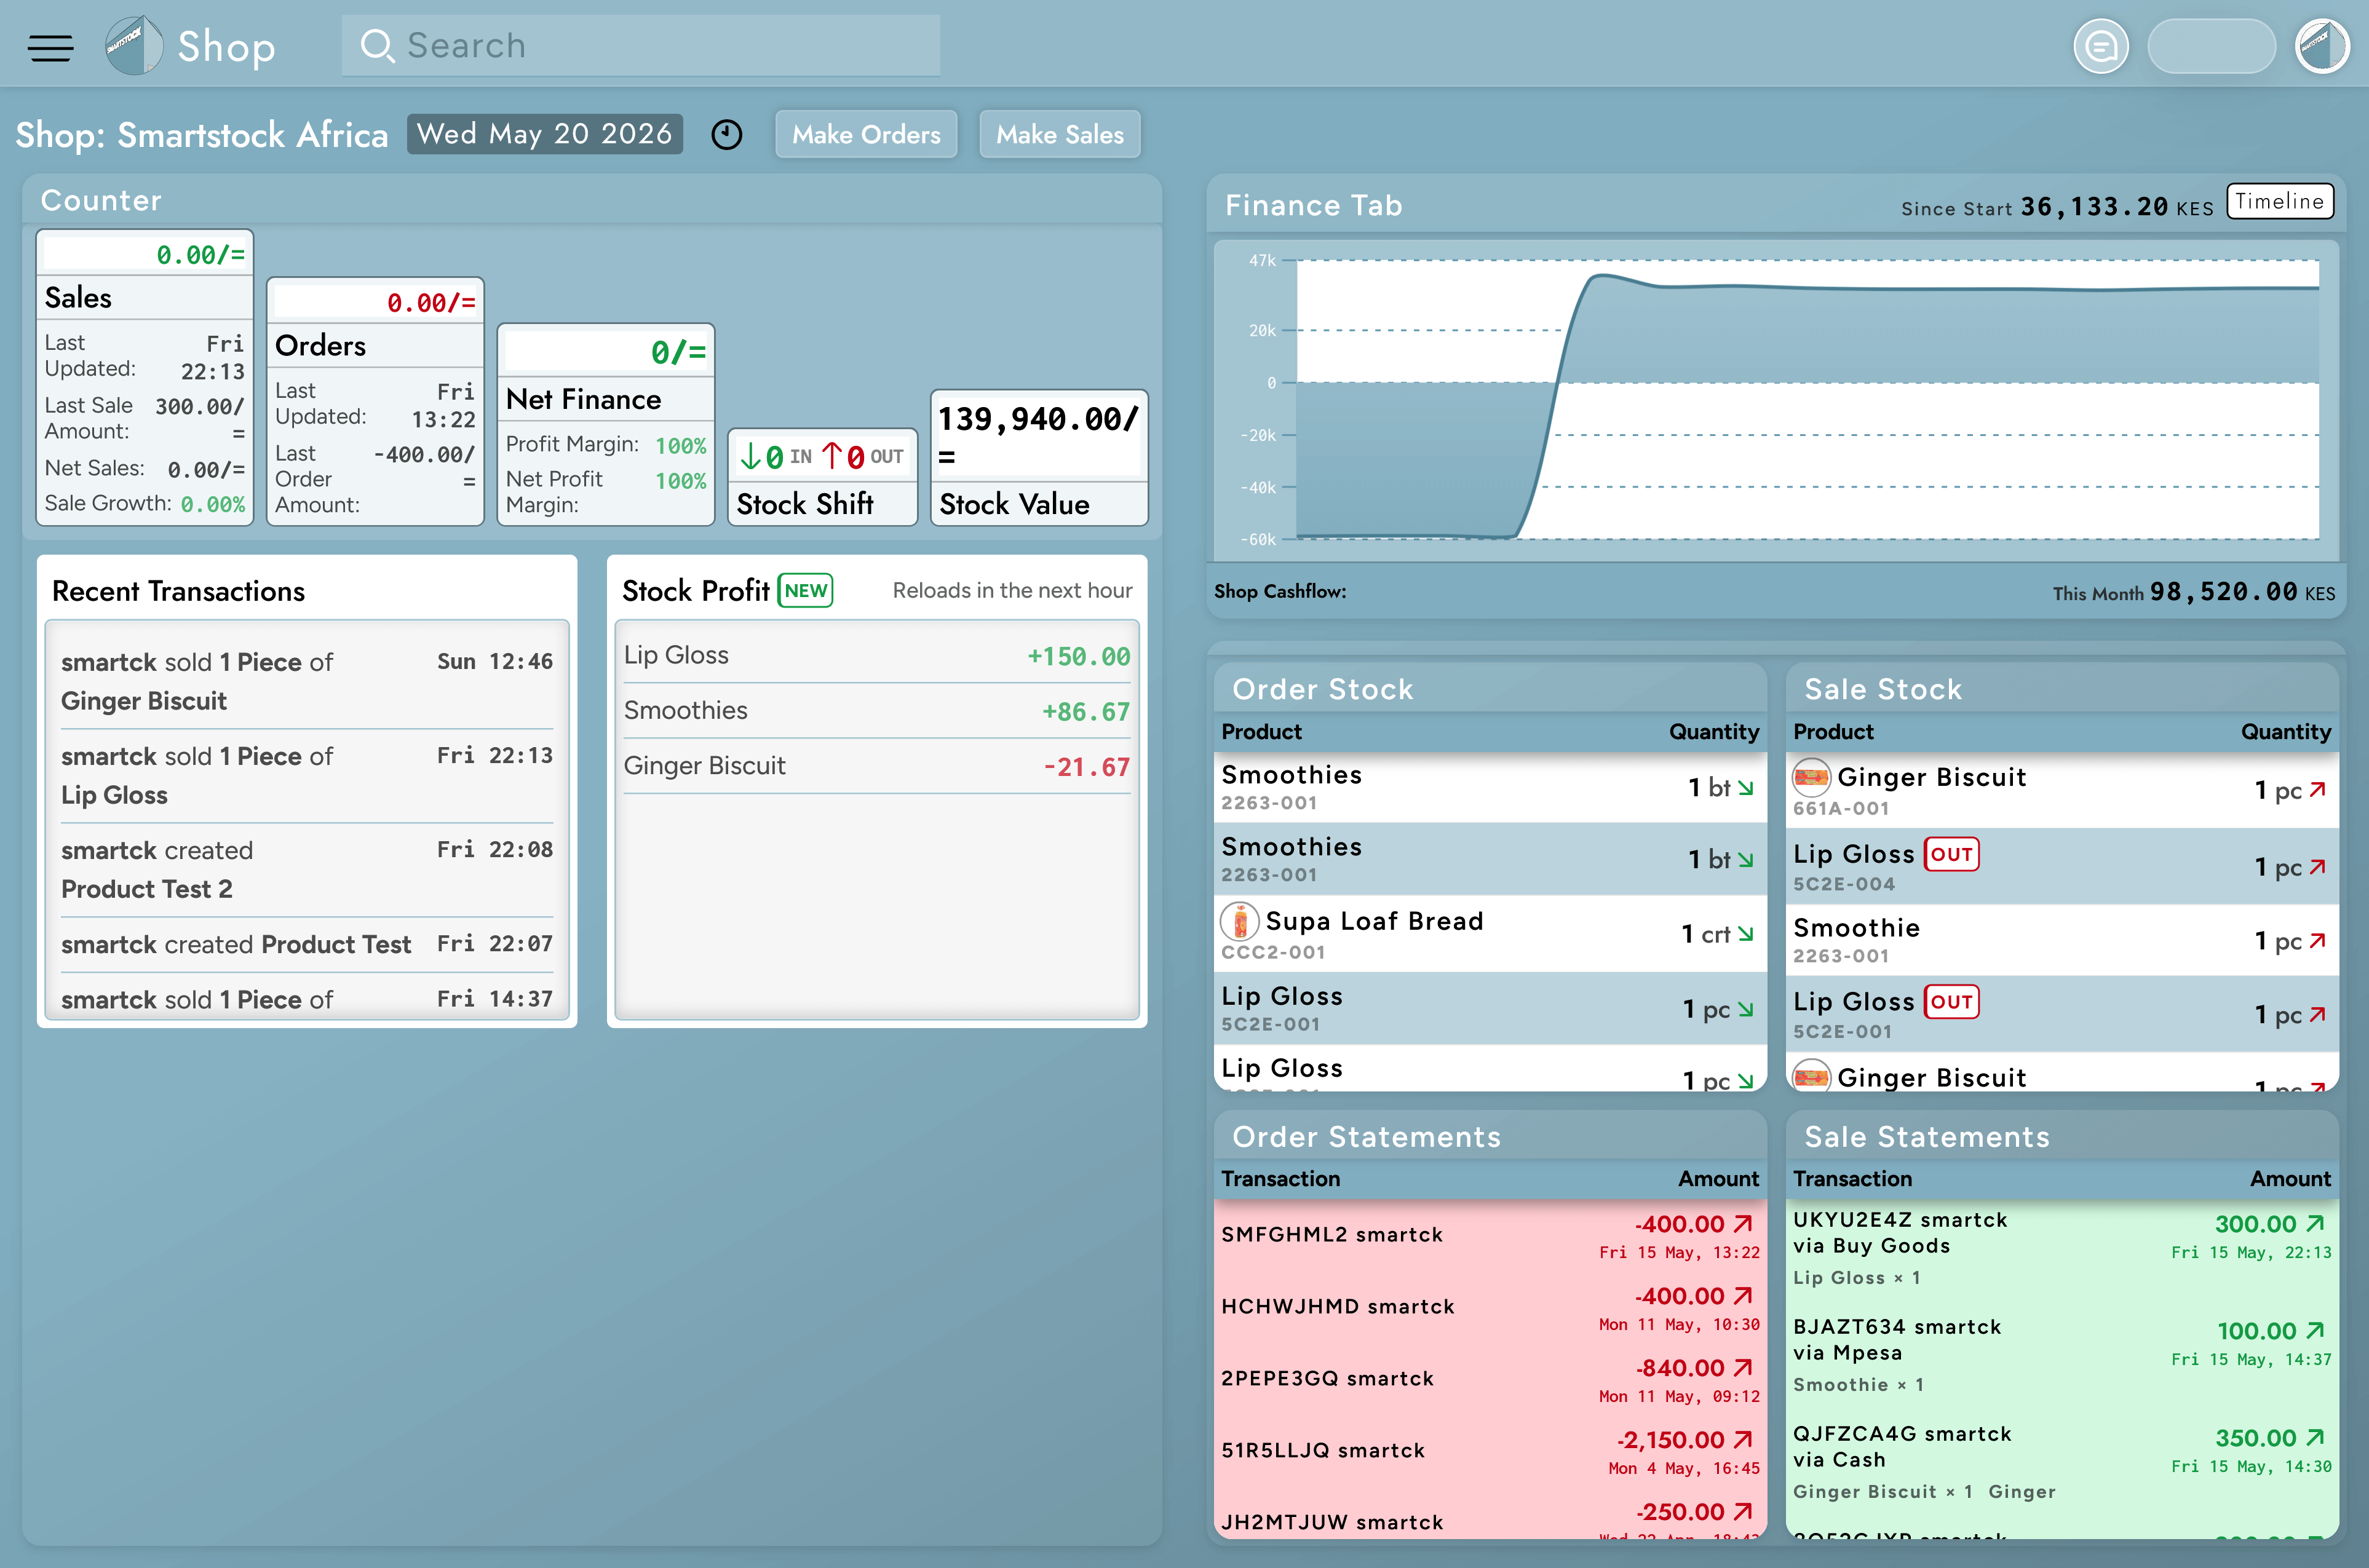The width and height of the screenshot is (2369, 1568).
Task: Open Sun 12:46 Ginger Biscuit transaction
Action: [x=307, y=681]
